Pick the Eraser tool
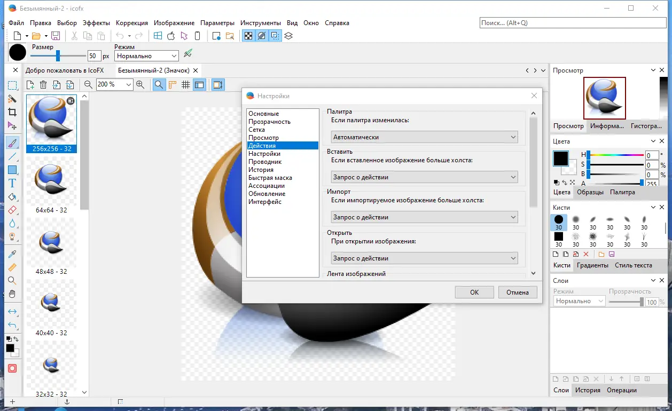Viewport: 672px width, 411px height. pyautogui.click(x=12, y=210)
